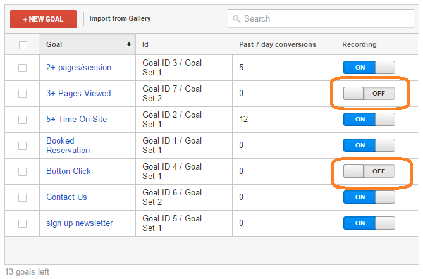Check the box for 2+ pages/session

pos(22,68)
